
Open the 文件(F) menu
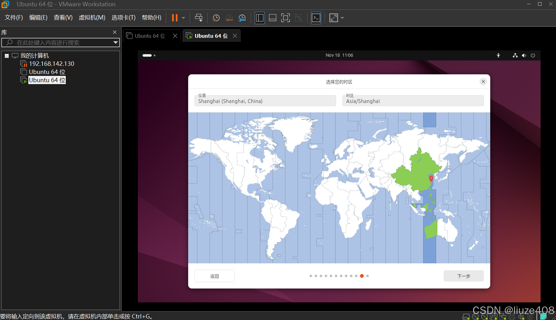[x=14, y=18]
